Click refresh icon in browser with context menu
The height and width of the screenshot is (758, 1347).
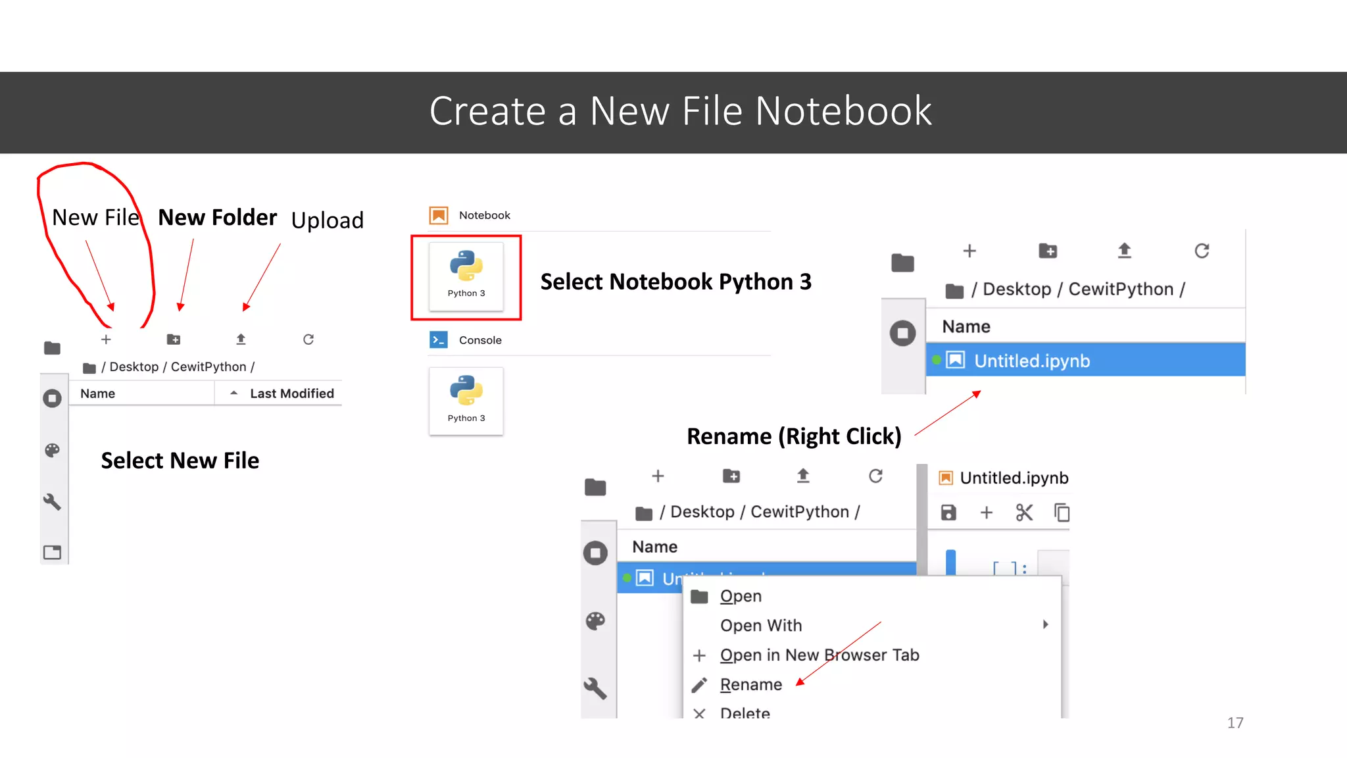point(875,476)
